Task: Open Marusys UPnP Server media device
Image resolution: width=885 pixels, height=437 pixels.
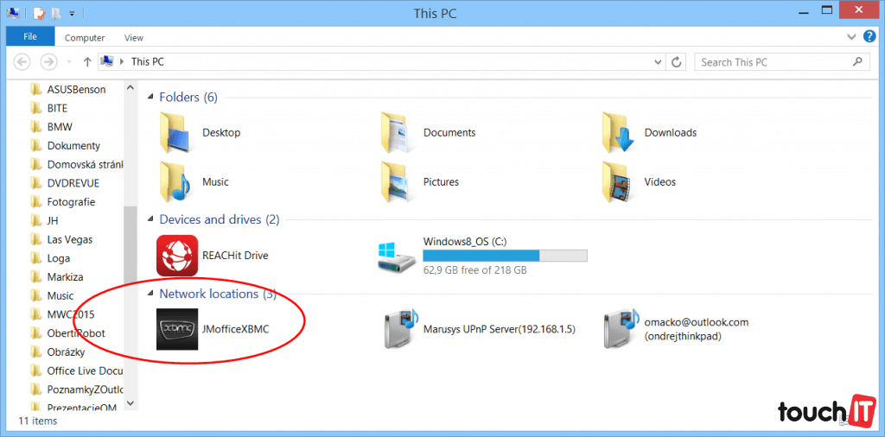Action: click(398, 329)
